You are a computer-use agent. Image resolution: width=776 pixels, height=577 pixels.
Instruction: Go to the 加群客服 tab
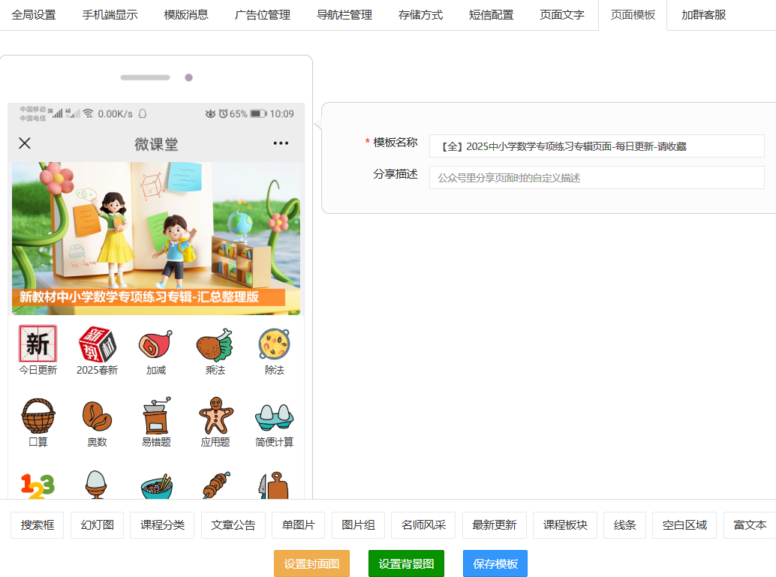(x=703, y=15)
